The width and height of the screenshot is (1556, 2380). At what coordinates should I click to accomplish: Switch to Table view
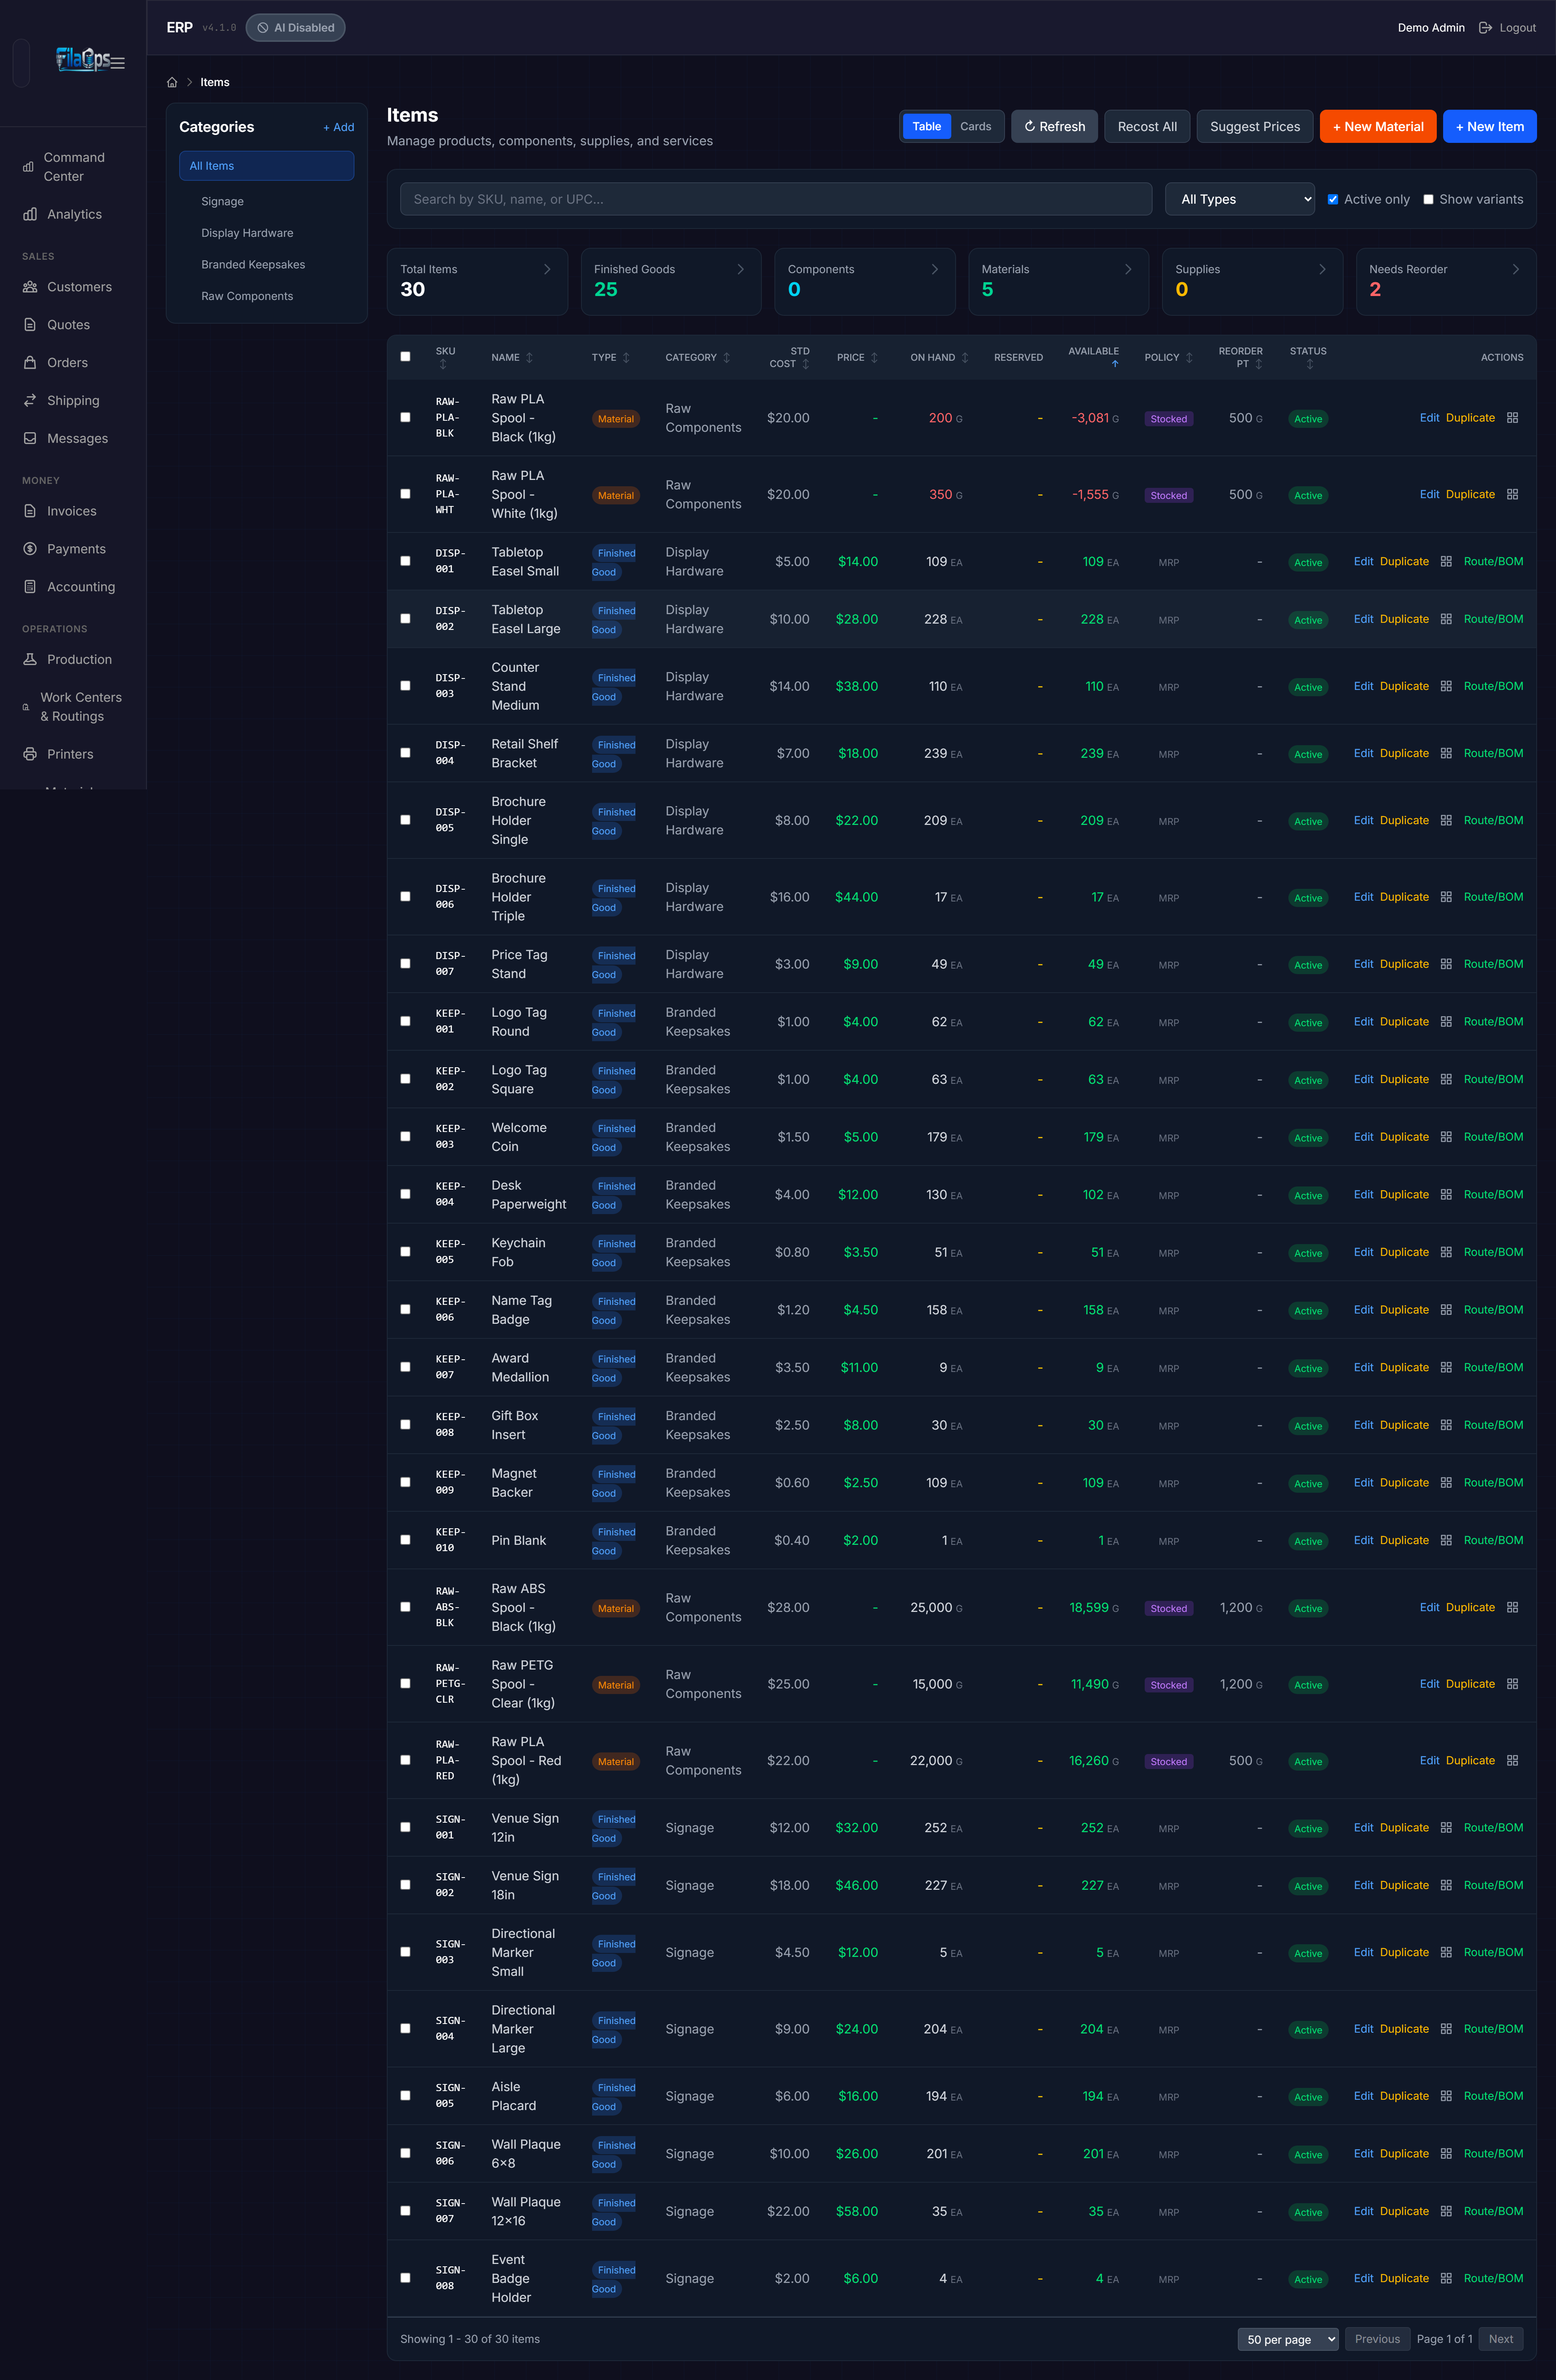pos(926,127)
